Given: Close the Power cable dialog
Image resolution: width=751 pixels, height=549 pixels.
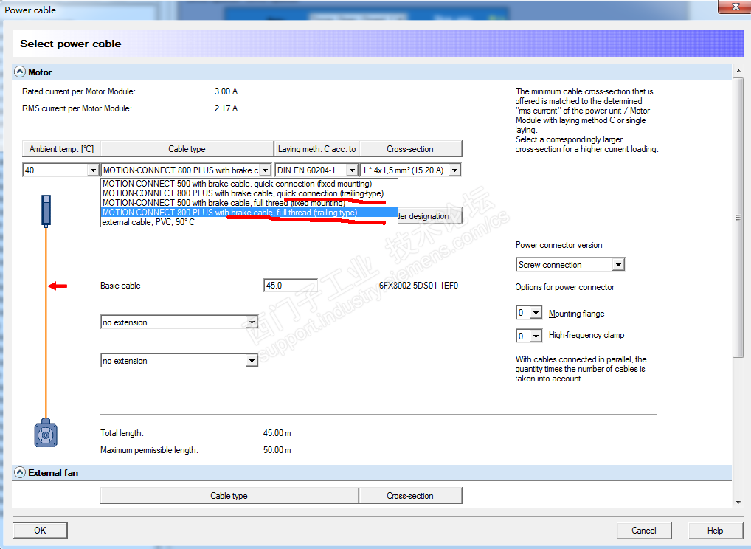Looking at the screenshot, I should click(736, 7).
